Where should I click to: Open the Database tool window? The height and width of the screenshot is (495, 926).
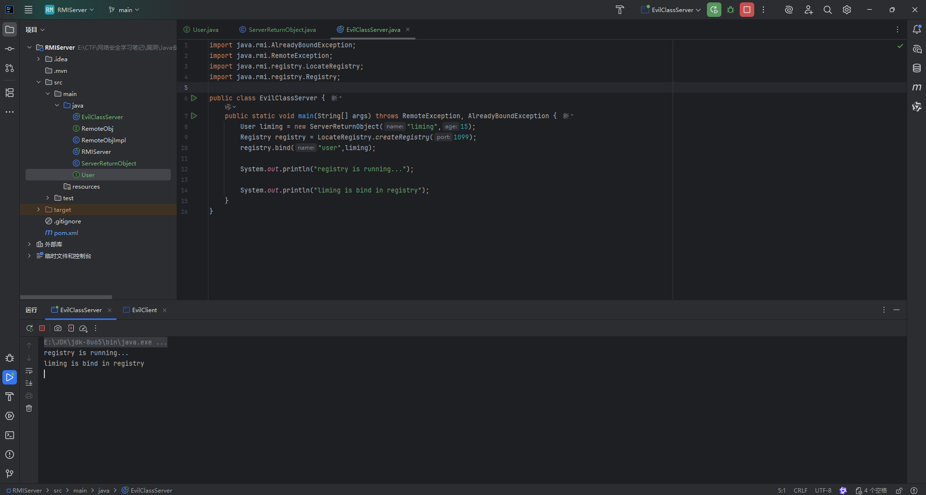point(917,68)
